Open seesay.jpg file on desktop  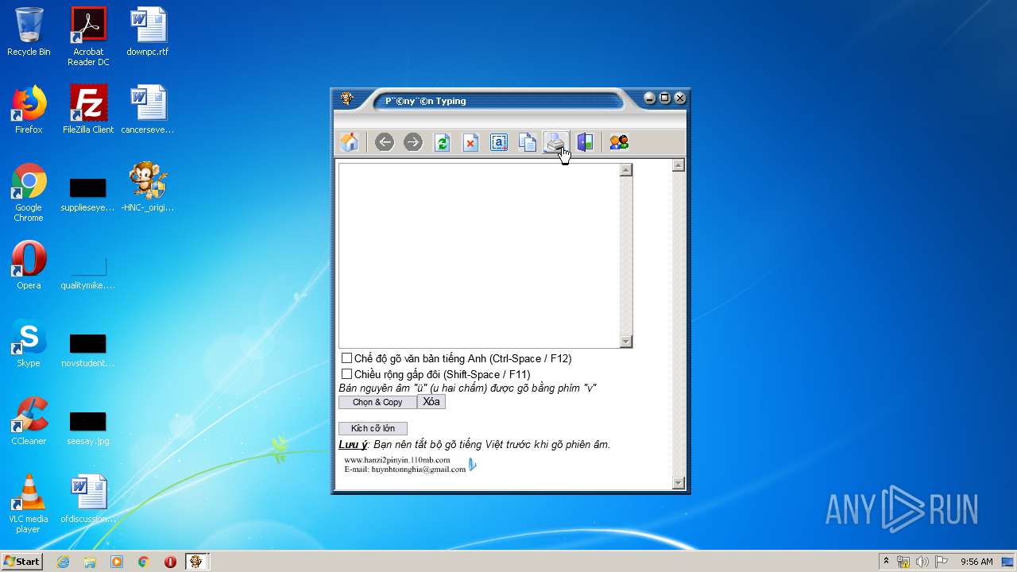[x=88, y=427]
